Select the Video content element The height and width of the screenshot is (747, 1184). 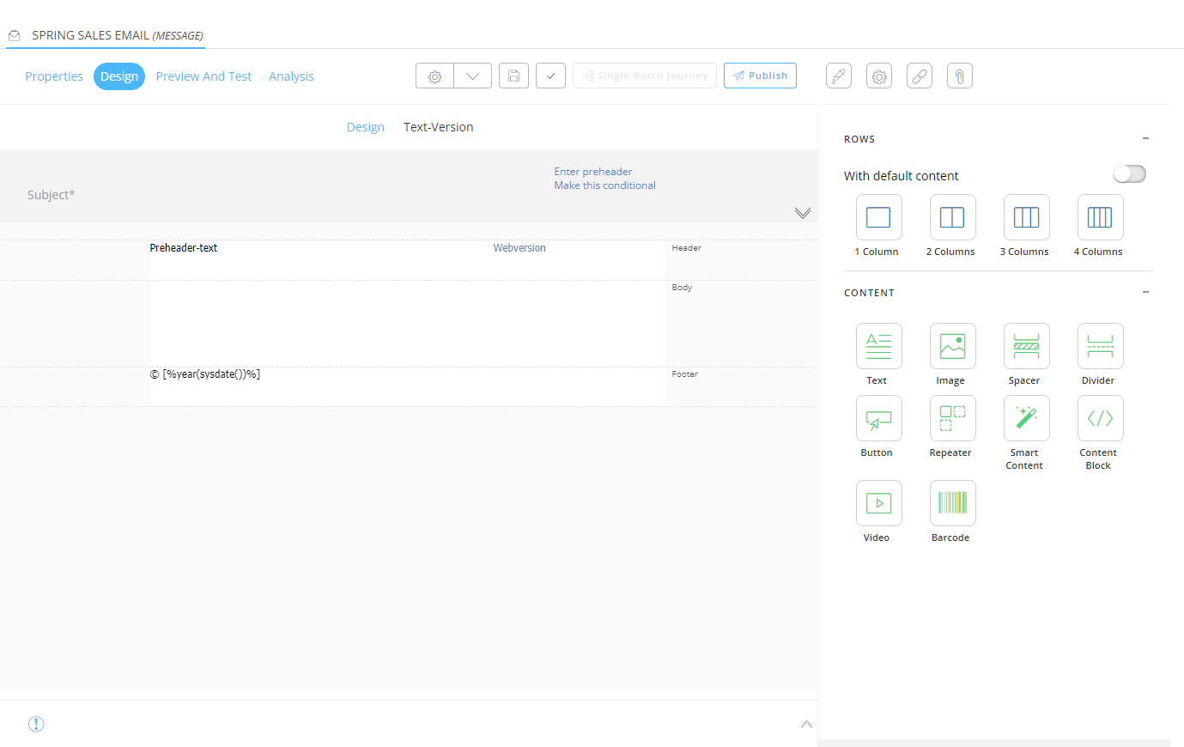[878, 503]
